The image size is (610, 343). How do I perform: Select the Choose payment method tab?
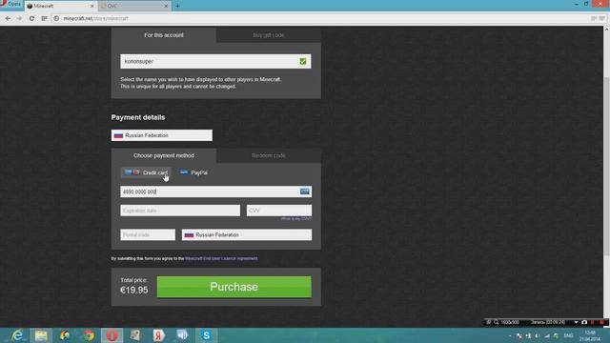(x=164, y=155)
